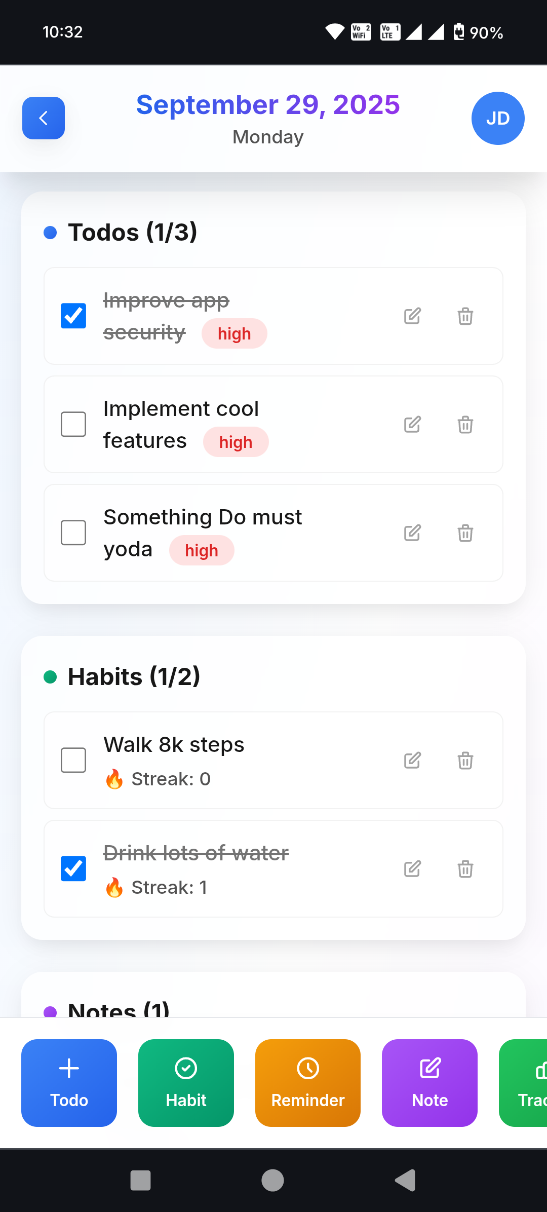Delete the 'Improve app security' todo
This screenshot has height=1212, width=547.
pos(465,316)
